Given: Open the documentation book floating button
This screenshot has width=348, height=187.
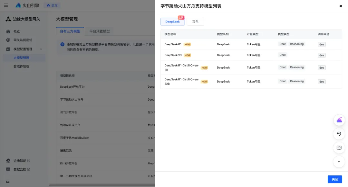Looking at the screenshot, I should click(x=339, y=147).
